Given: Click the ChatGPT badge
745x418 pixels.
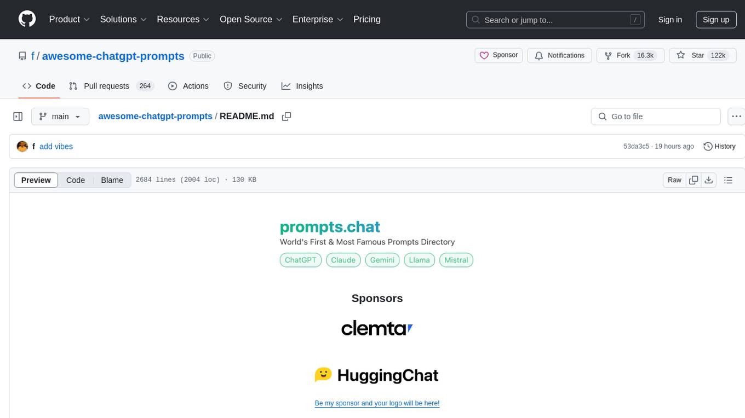Looking at the screenshot, I should [301, 260].
